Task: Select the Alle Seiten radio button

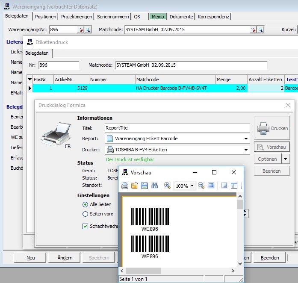Action: pyautogui.click(x=85, y=204)
